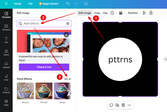Close the photo editor promo card
The image size is (167, 112).
pyautogui.click(x=66, y=35)
